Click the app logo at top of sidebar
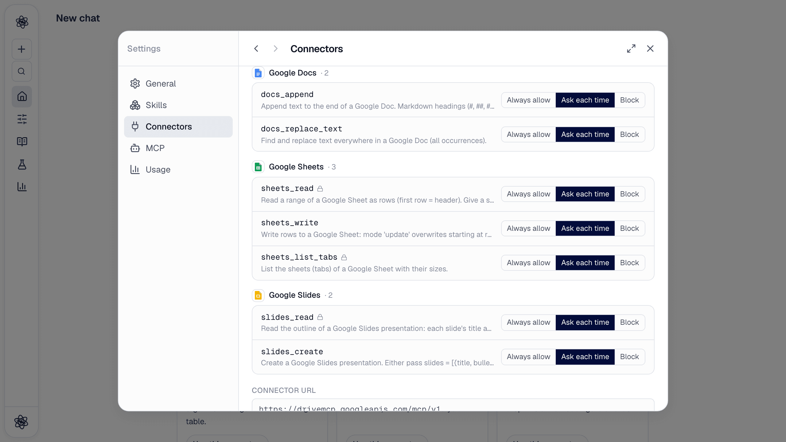Screen dimensions: 786x442 (22, 22)
